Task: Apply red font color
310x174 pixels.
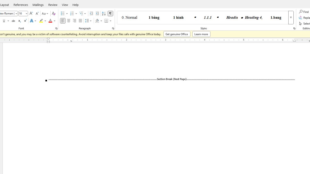Action: (x=50, y=21)
